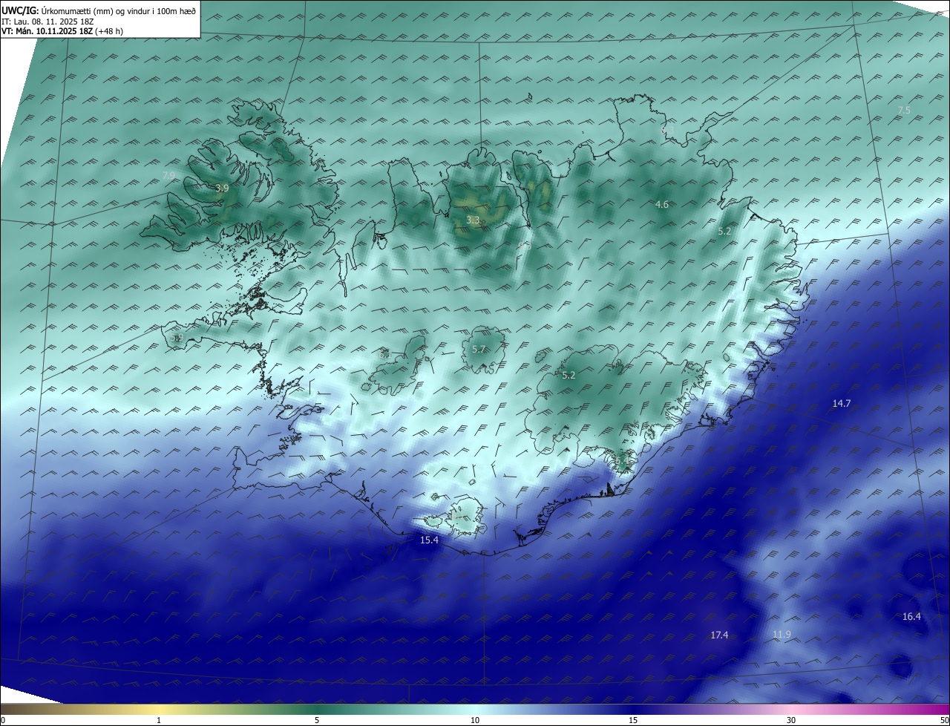Click the 4.6 value label

(x=662, y=204)
